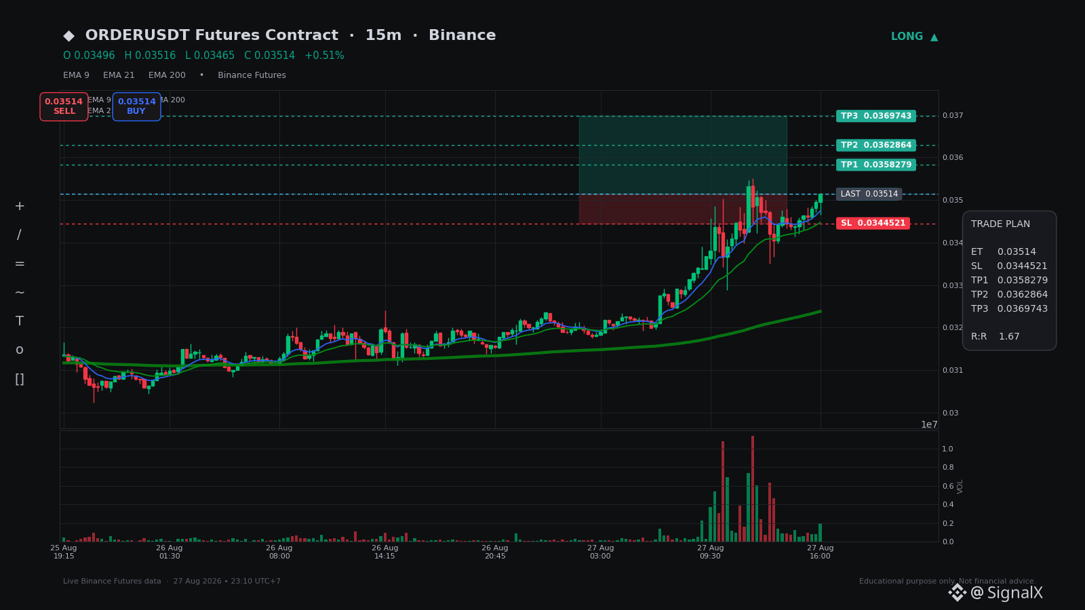Select the wave curve tilde tool
The image size is (1085, 610).
pyautogui.click(x=20, y=292)
